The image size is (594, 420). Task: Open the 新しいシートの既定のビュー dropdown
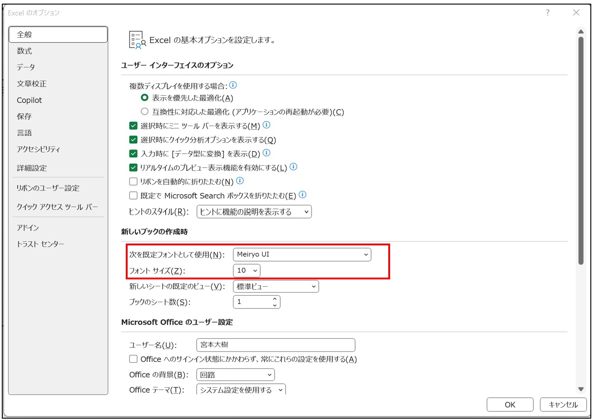276,287
